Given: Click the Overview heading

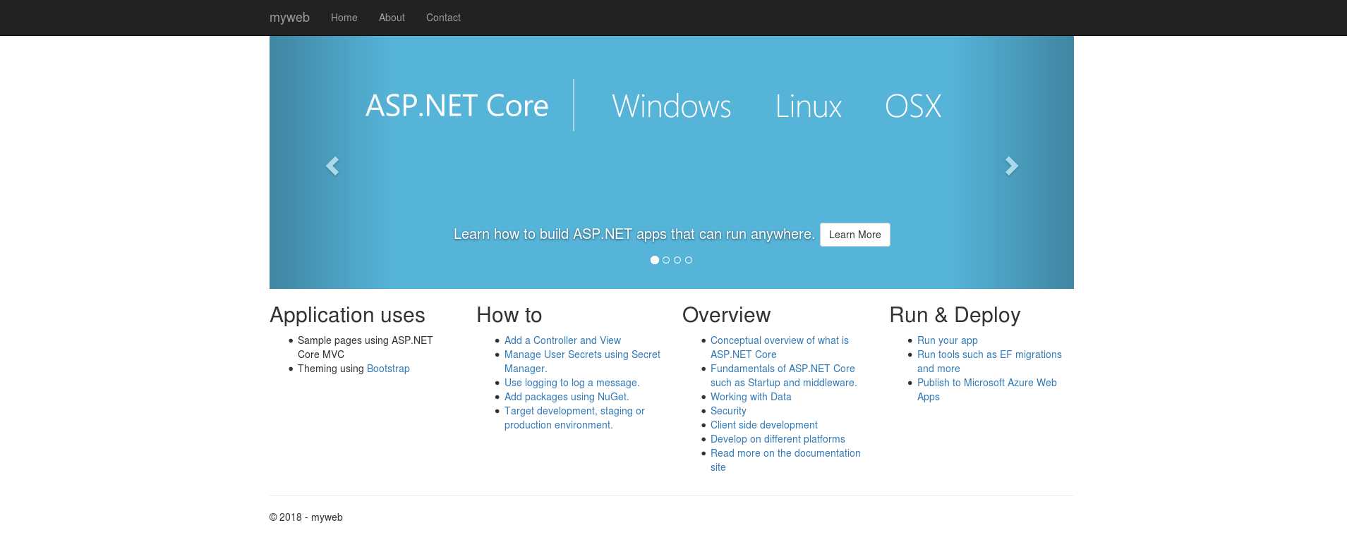Looking at the screenshot, I should (726, 315).
